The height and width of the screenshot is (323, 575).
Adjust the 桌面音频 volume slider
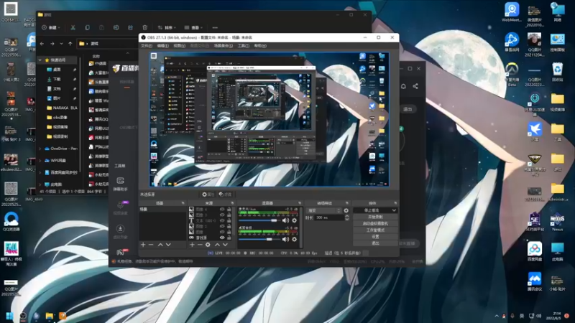click(x=258, y=239)
